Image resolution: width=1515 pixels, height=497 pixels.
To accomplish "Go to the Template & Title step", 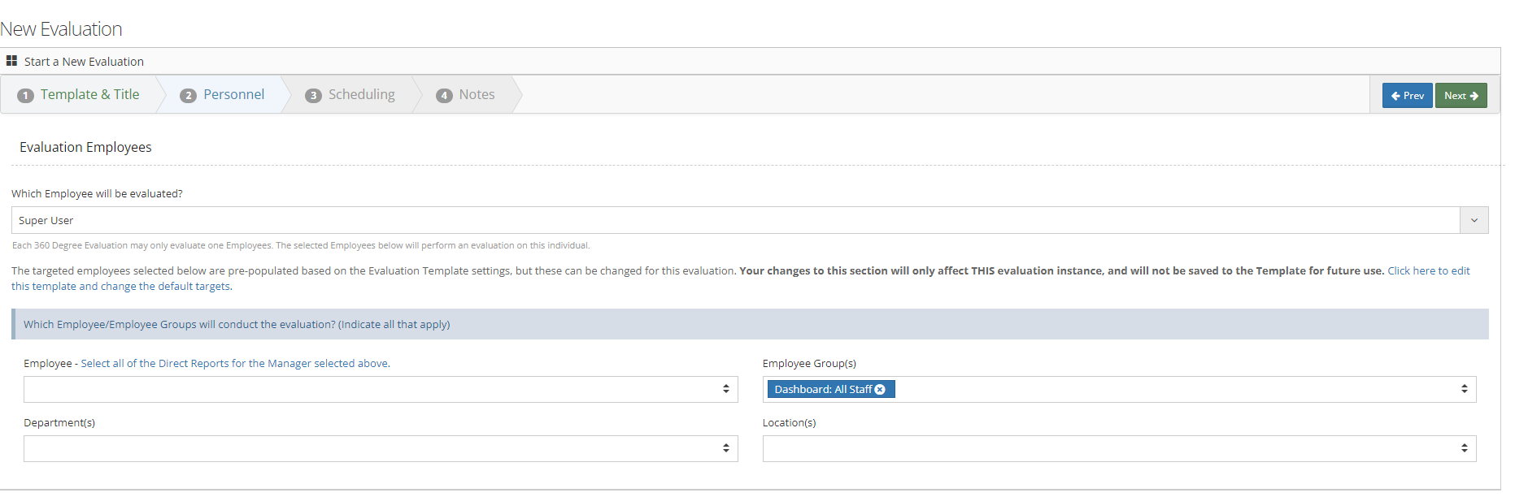I will [x=89, y=95].
